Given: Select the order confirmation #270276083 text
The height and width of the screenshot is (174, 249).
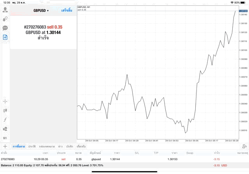Looking at the screenshot, I should [43, 32].
